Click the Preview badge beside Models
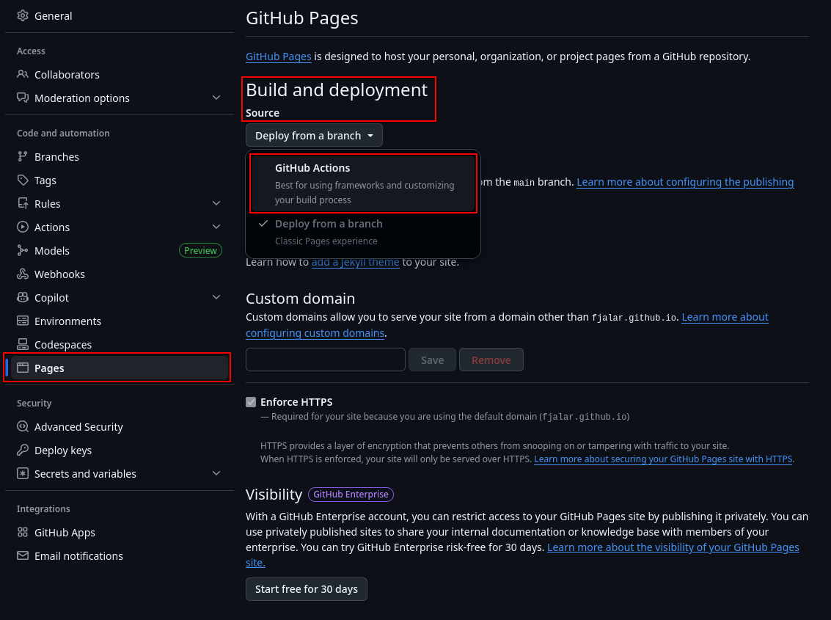 pyautogui.click(x=200, y=250)
